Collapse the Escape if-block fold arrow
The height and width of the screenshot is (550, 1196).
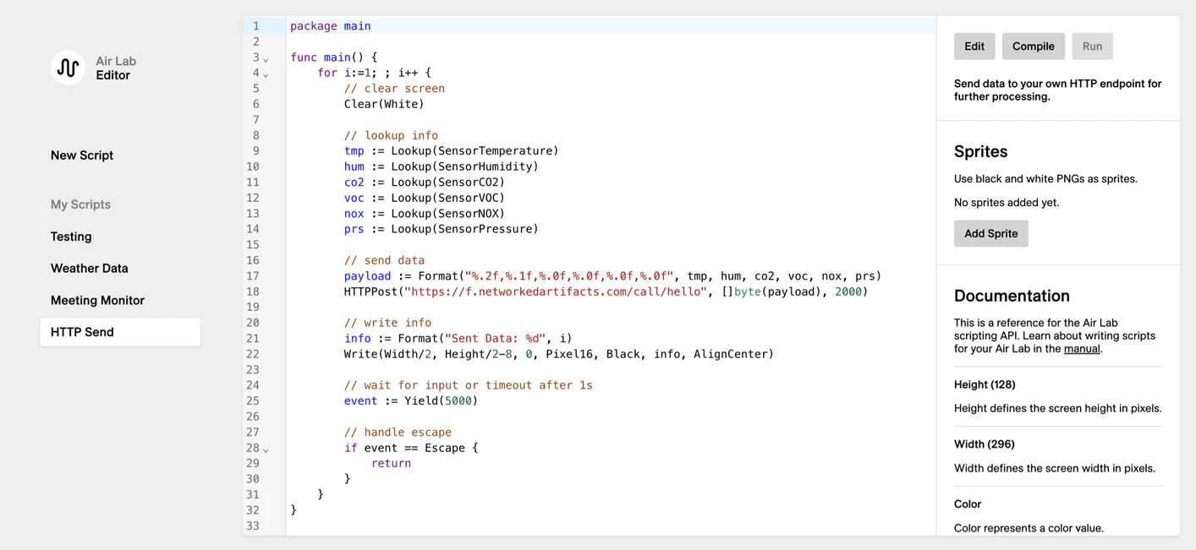(265, 448)
